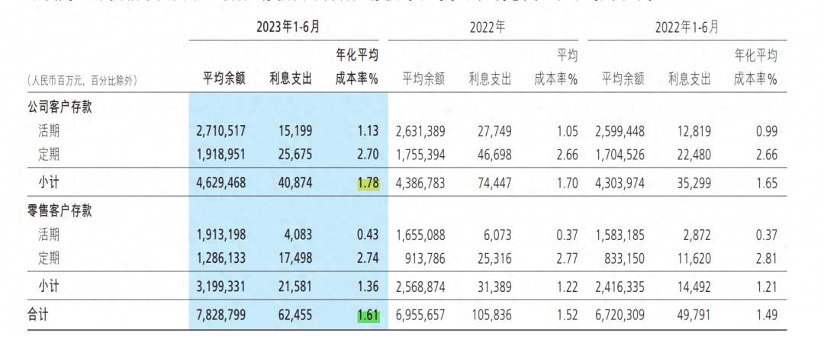Click the 1.49 annualized cost rate cell
824x346 pixels.
pos(764,315)
